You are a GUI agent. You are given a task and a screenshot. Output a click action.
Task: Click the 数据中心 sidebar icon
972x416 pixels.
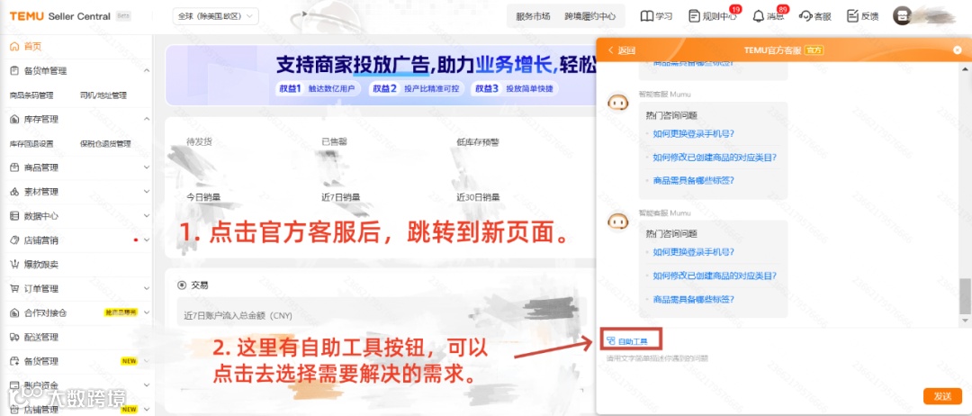pyautogui.click(x=14, y=216)
